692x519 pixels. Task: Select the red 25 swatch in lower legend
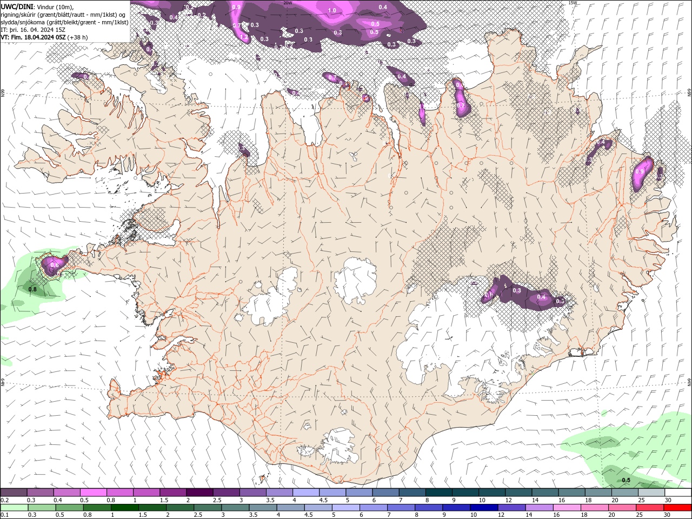650,508
